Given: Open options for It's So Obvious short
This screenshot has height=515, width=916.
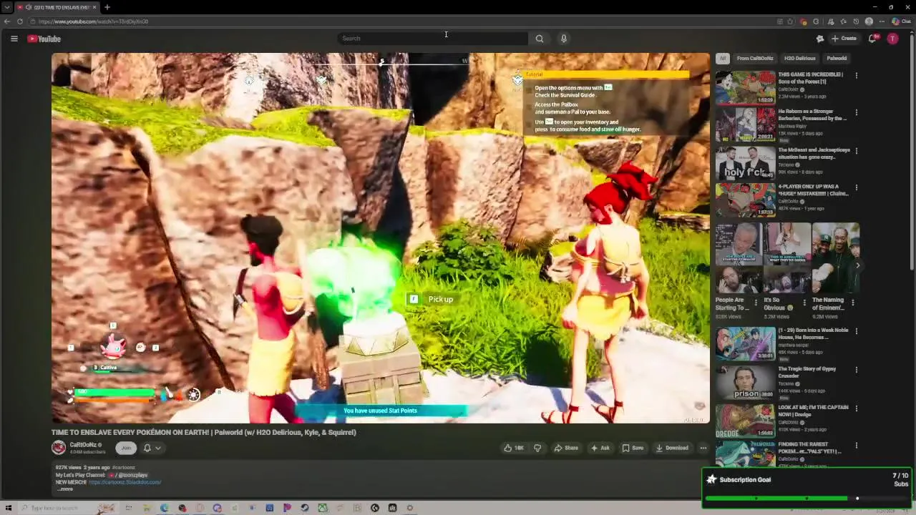Looking at the screenshot, I should tap(804, 302).
